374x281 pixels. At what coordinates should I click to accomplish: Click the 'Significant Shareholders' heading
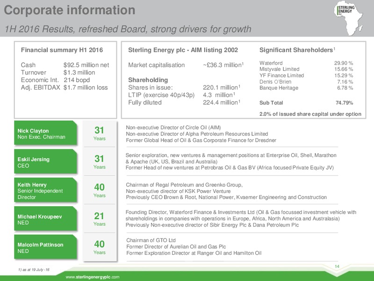click(297, 50)
